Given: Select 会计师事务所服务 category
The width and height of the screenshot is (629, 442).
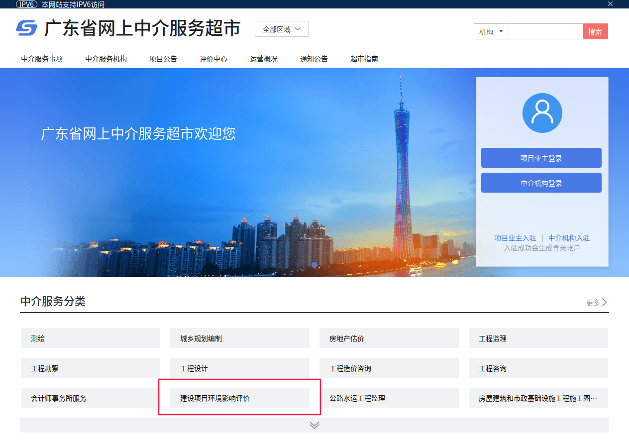Looking at the screenshot, I should [x=91, y=398].
